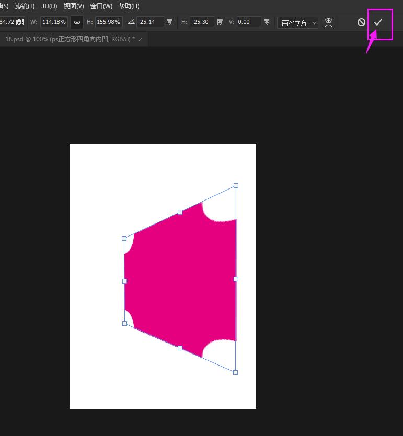Open the 3D(D) menu
This screenshot has height=436, width=403.
pos(49,6)
